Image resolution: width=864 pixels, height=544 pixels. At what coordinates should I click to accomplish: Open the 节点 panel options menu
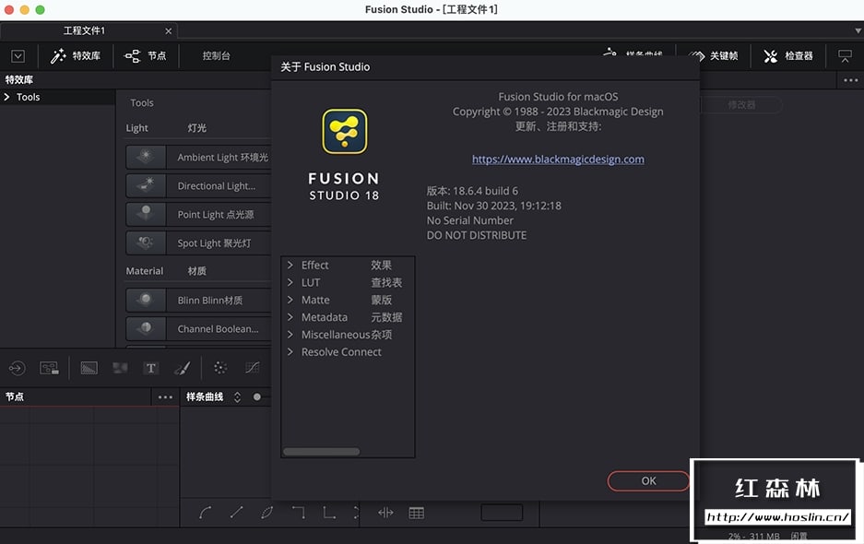pyautogui.click(x=165, y=396)
